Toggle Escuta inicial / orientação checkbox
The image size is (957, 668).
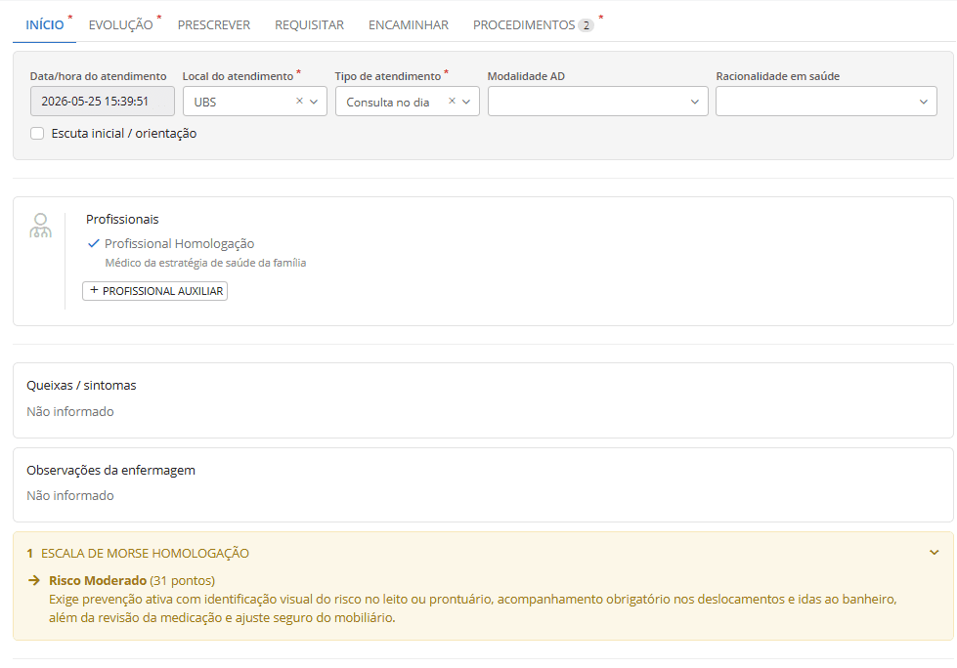(x=37, y=134)
